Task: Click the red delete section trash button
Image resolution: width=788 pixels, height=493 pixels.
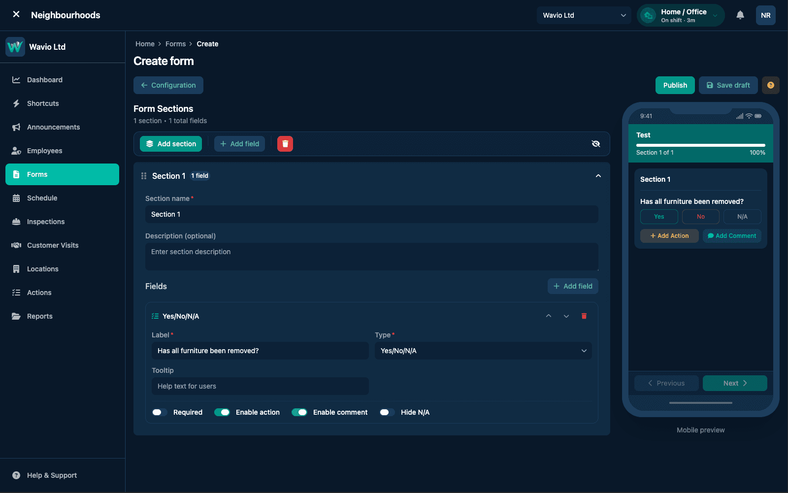Action: pyautogui.click(x=285, y=144)
